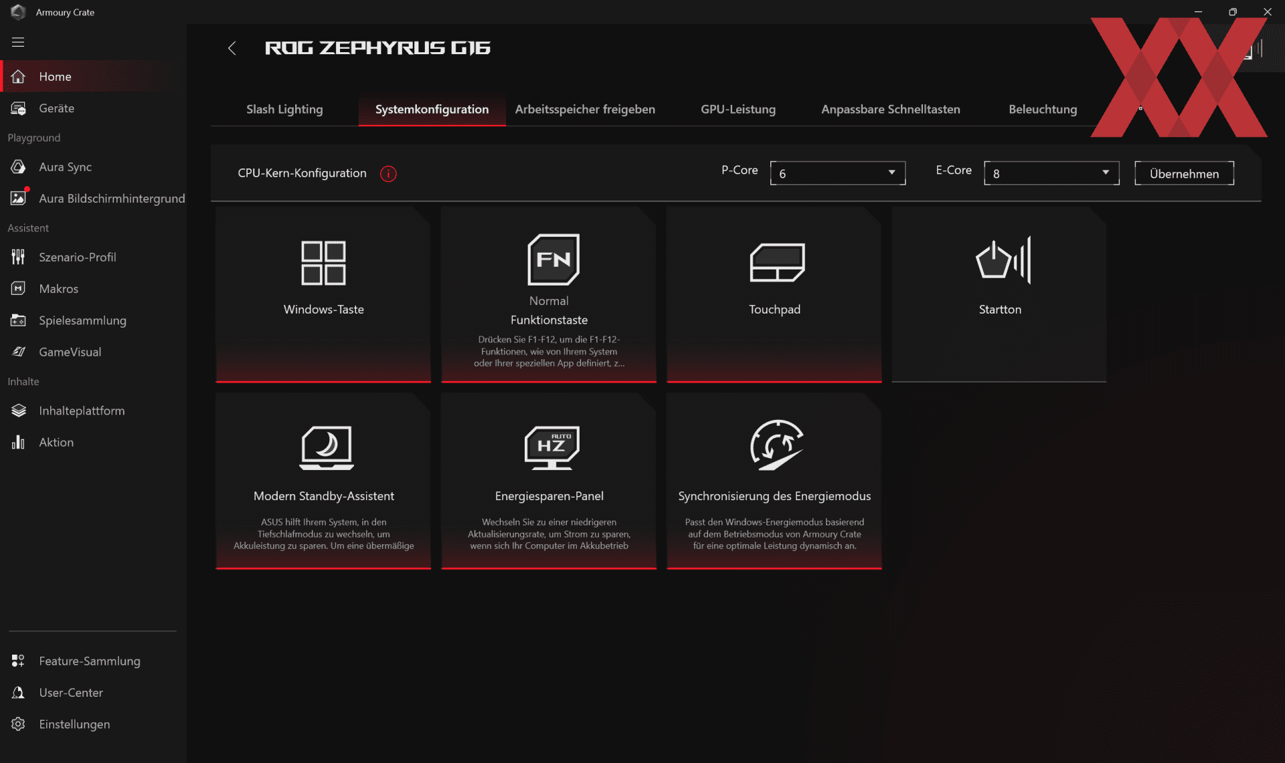Screen dimensions: 1285x763
Task: Switch to the Slash Lighting tab
Action: 284,110
